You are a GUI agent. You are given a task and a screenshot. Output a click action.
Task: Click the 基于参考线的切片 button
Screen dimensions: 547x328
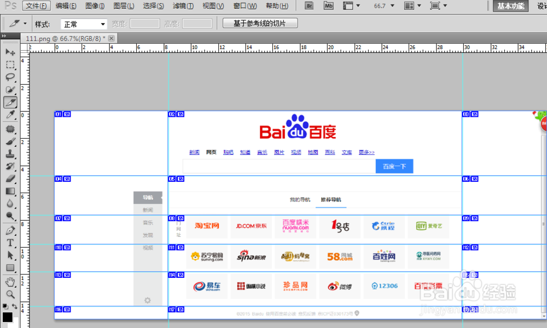[260, 23]
